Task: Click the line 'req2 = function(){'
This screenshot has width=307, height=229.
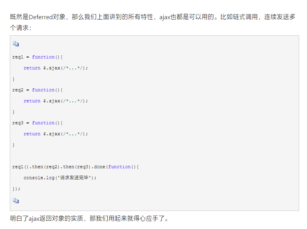Action: click(38, 90)
